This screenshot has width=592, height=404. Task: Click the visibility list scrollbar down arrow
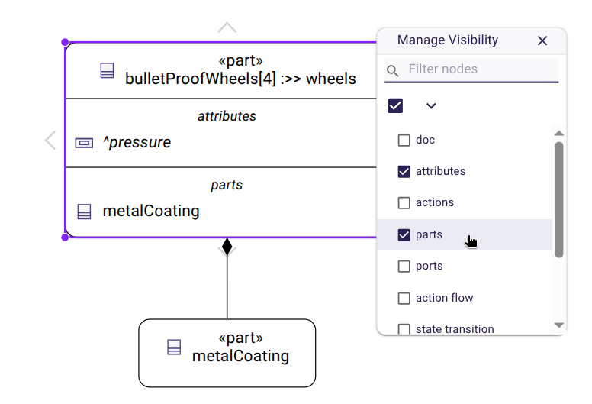click(559, 325)
